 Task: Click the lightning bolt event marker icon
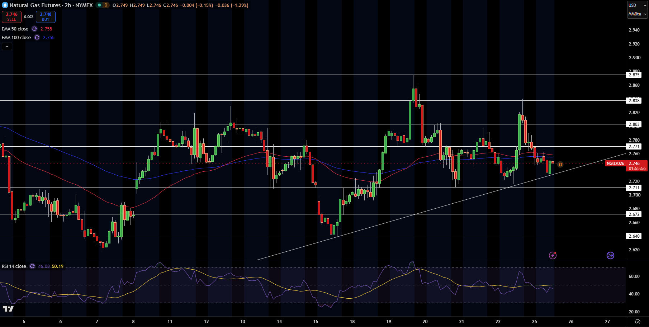point(553,255)
